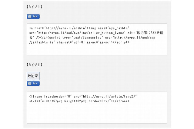Click the 政治家 speech bubble
The image size is (194, 129).
pos(33,76)
